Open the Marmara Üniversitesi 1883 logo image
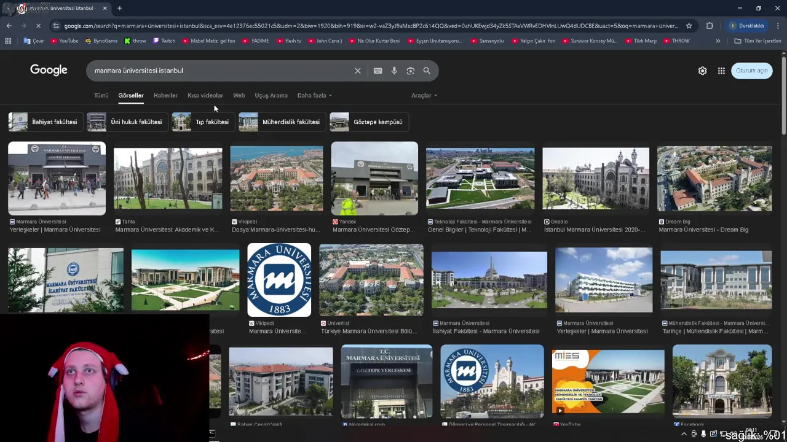This screenshot has width=787, height=442. click(279, 280)
